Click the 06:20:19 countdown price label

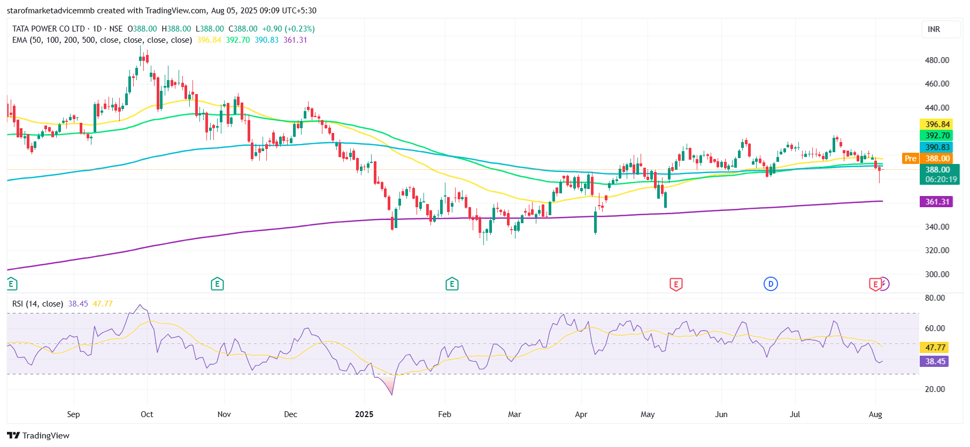click(x=941, y=179)
